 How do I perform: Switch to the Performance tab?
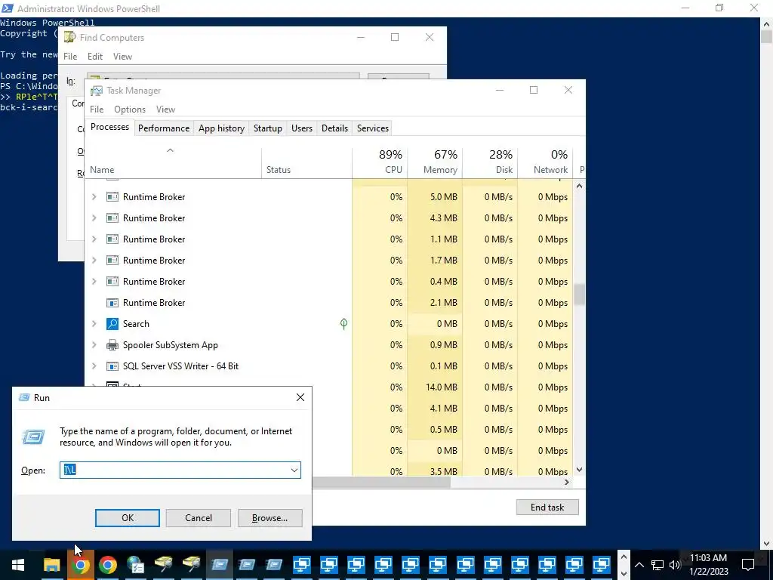[x=164, y=128]
